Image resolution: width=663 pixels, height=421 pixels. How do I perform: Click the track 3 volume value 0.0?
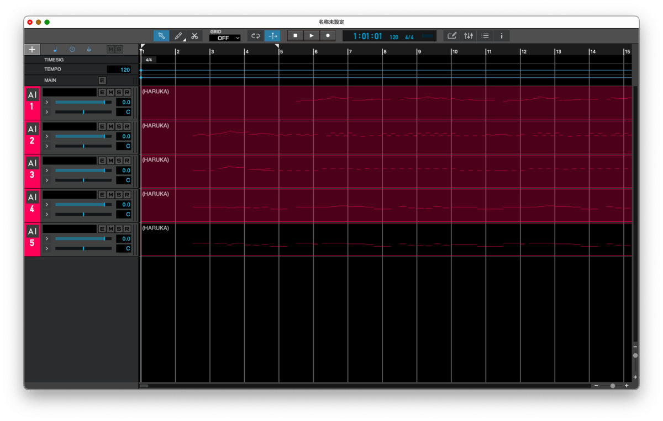pyautogui.click(x=124, y=170)
